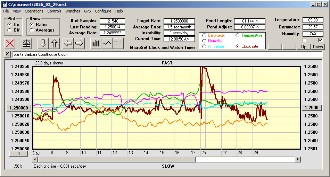Click the Santa Barbara Courthouse Clock field
The height and width of the screenshot is (177, 330).
click(167, 54)
